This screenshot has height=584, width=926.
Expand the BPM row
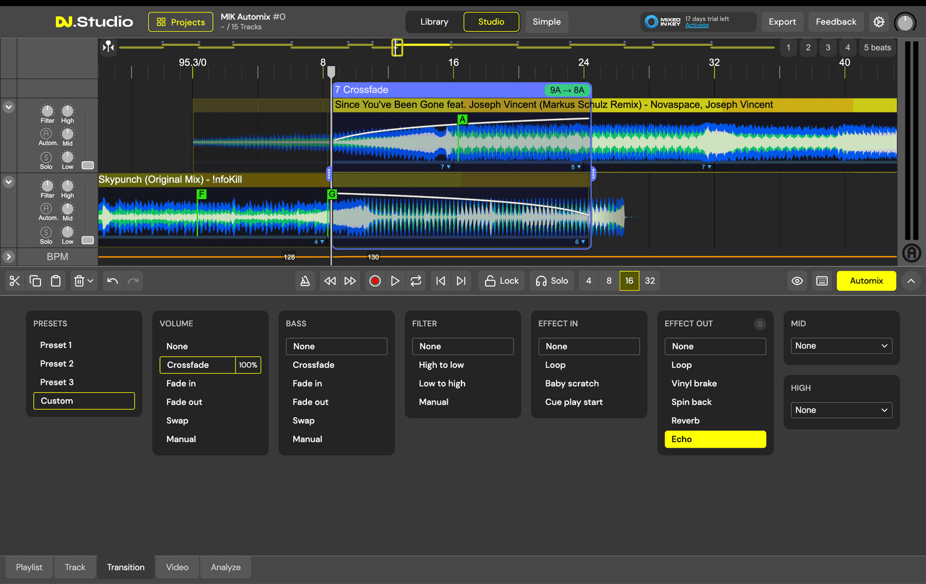pos(9,257)
